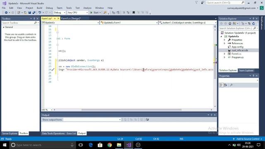Click the Open File toolbar icon
Image resolution: width=265 pixels, height=149 pixels.
pyautogui.click(x=25, y=12)
